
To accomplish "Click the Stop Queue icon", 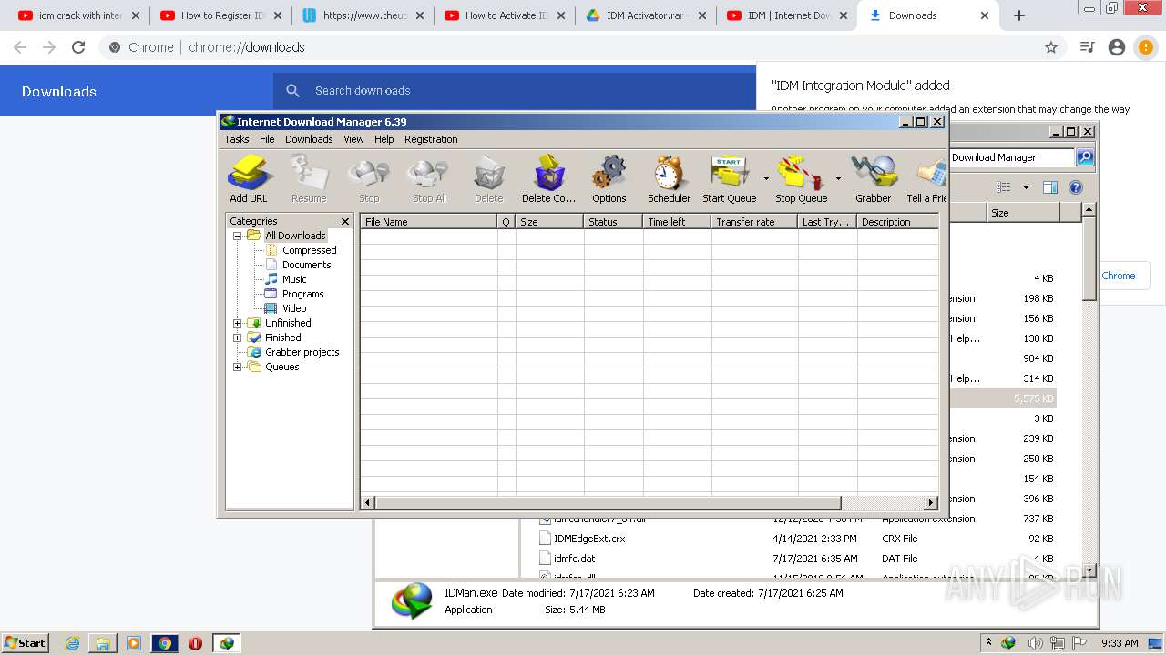I will tap(801, 178).
